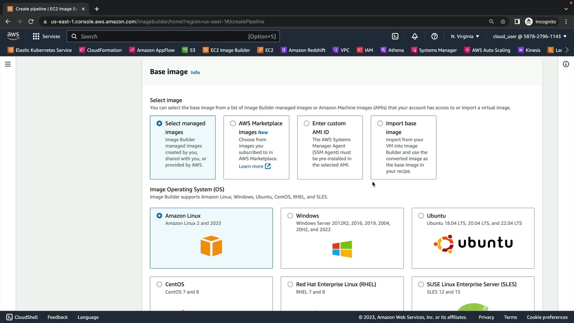Expand the N. Virginia region dropdown
Image resolution: width=574 pixels, height=323 pixels.
[465, 36]
